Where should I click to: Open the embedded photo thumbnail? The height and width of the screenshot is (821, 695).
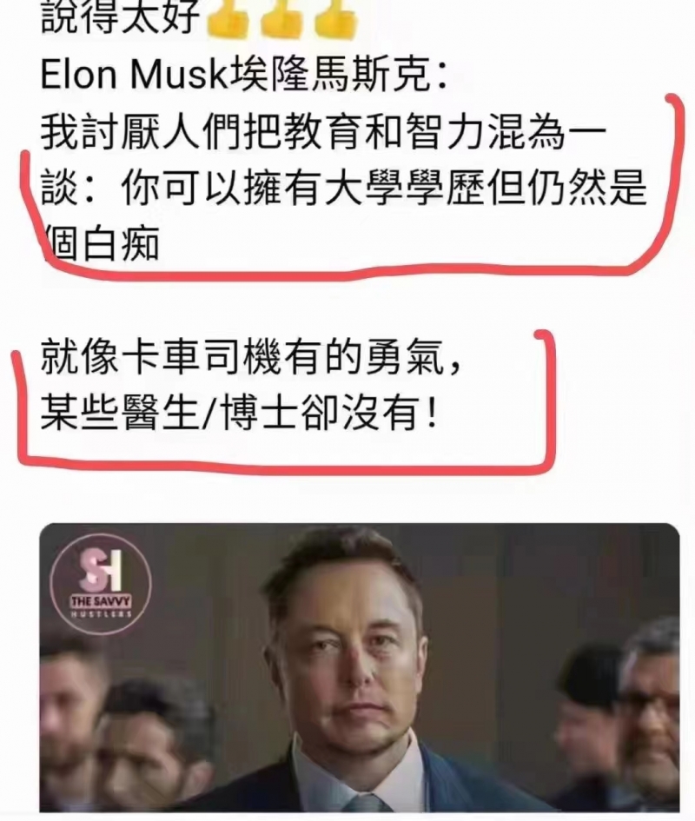tap(360, 667)
